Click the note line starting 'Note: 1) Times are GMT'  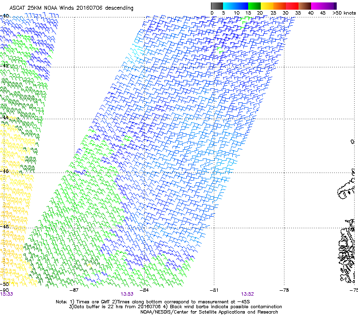153,302
